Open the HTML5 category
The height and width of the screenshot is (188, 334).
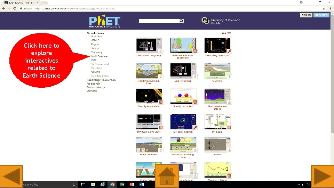click(x=95, y=40)
